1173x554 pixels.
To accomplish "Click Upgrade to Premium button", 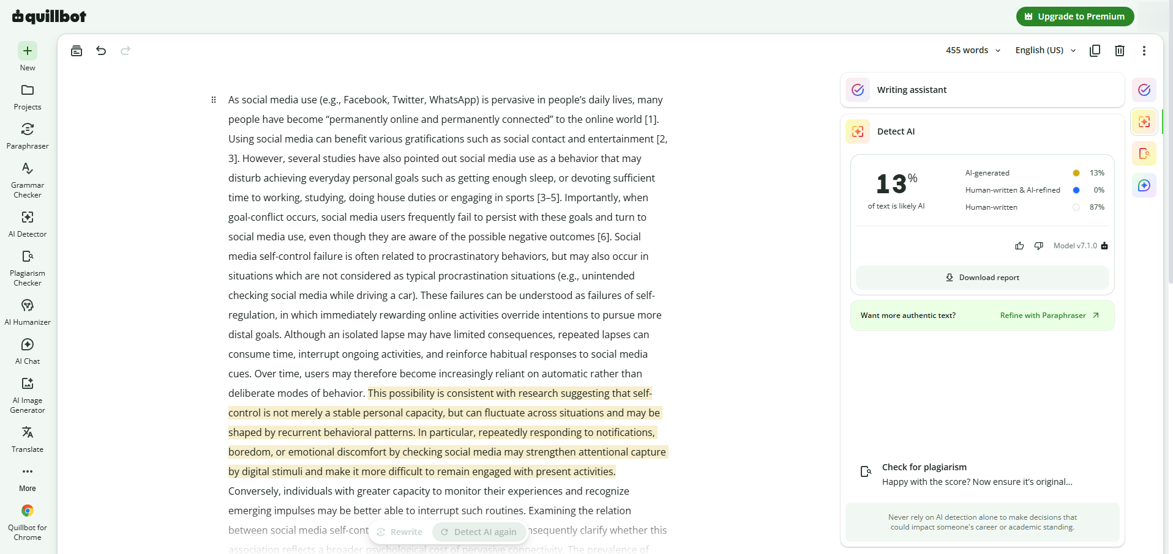I will (x=1075, y=17).
